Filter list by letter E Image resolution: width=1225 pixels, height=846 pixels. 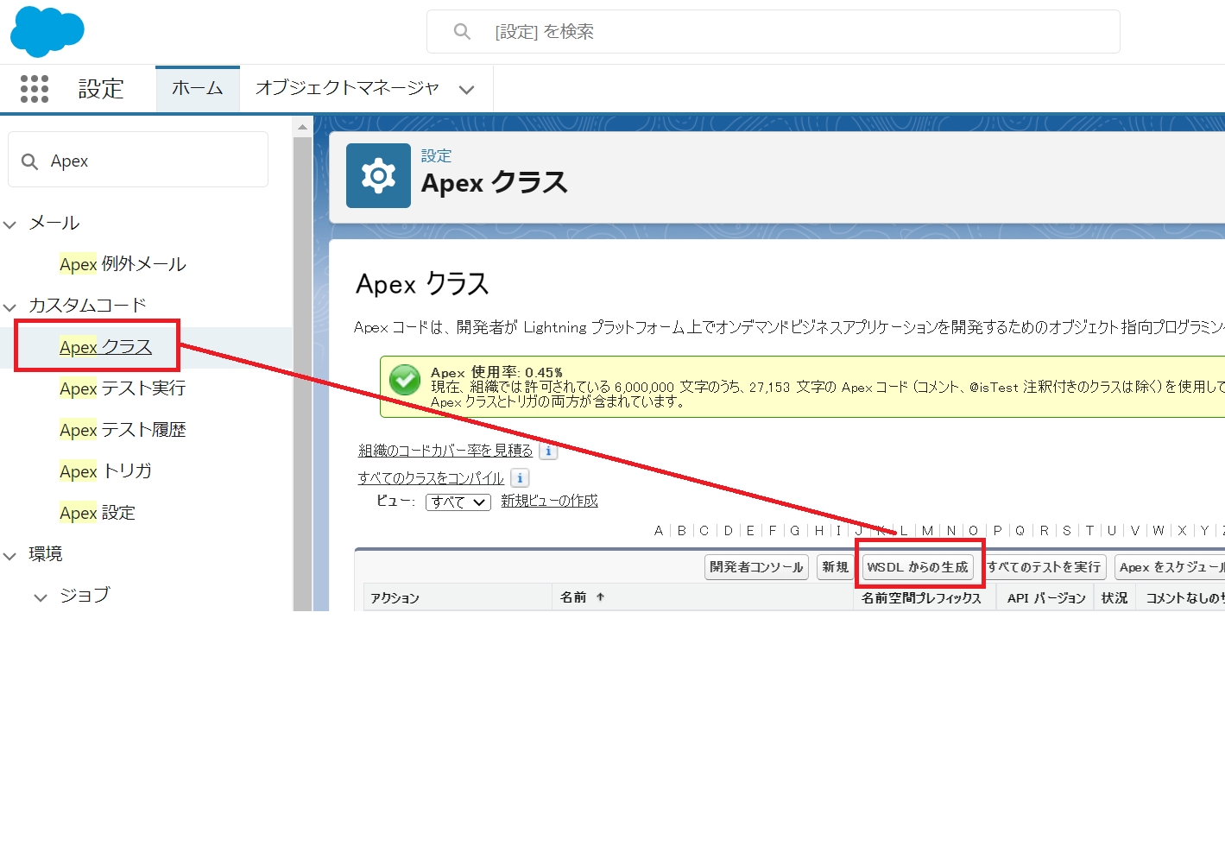tap(750, 531)
